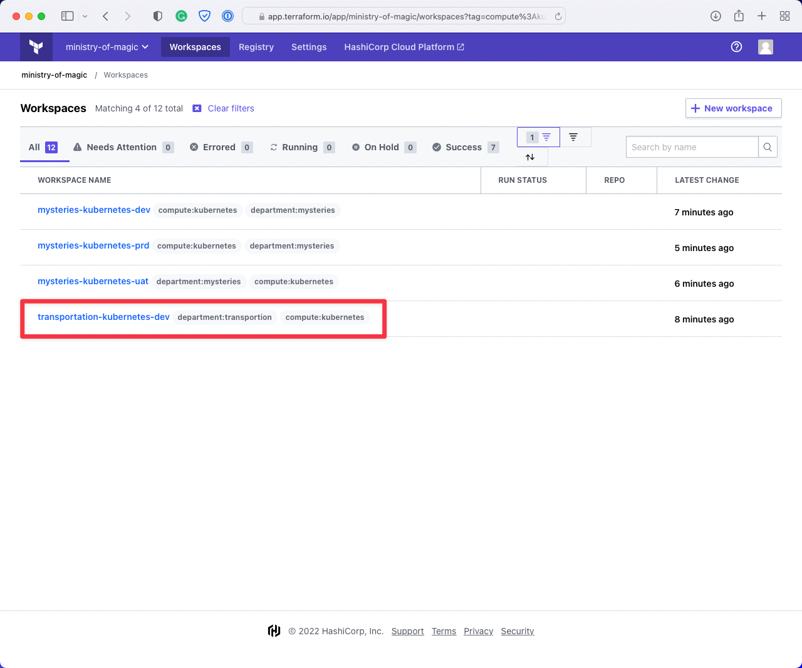802x668 pixels.
Task: Click the REPO column header
Action: click(615, 180)
